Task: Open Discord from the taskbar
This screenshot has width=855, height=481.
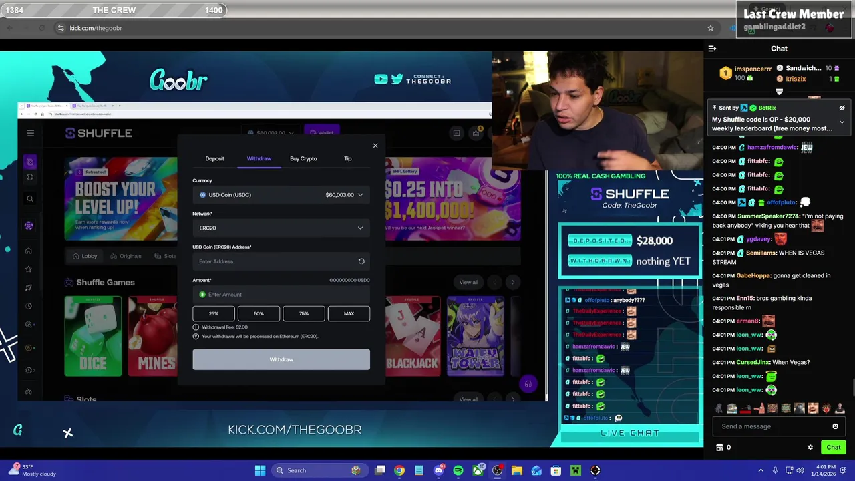Action: pos(439,470)
